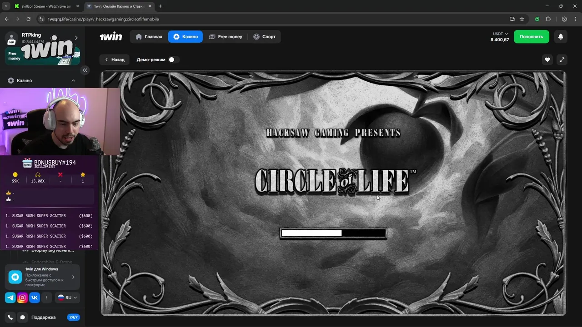The height and width of the screenshot is (327, 582).
Task: Open the Chrome profile avatar
Action: click(x=564, y=19)
